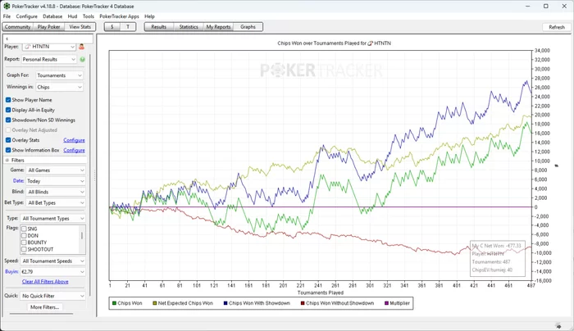Select the T tournaments button

(128, 27)
